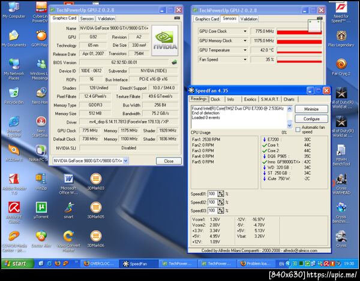Image resolution: width=360 pixels, height=281 pixels.
Task: Open the Graphics Card tab in the Sensors GPU-Z window
Action: (x=207, y=19)
